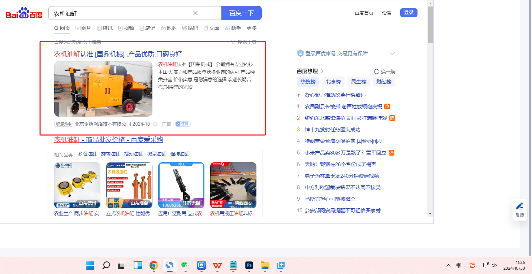Open Task View on the taskbar
This screenshot has width=532, height=274.
[122, 266]
